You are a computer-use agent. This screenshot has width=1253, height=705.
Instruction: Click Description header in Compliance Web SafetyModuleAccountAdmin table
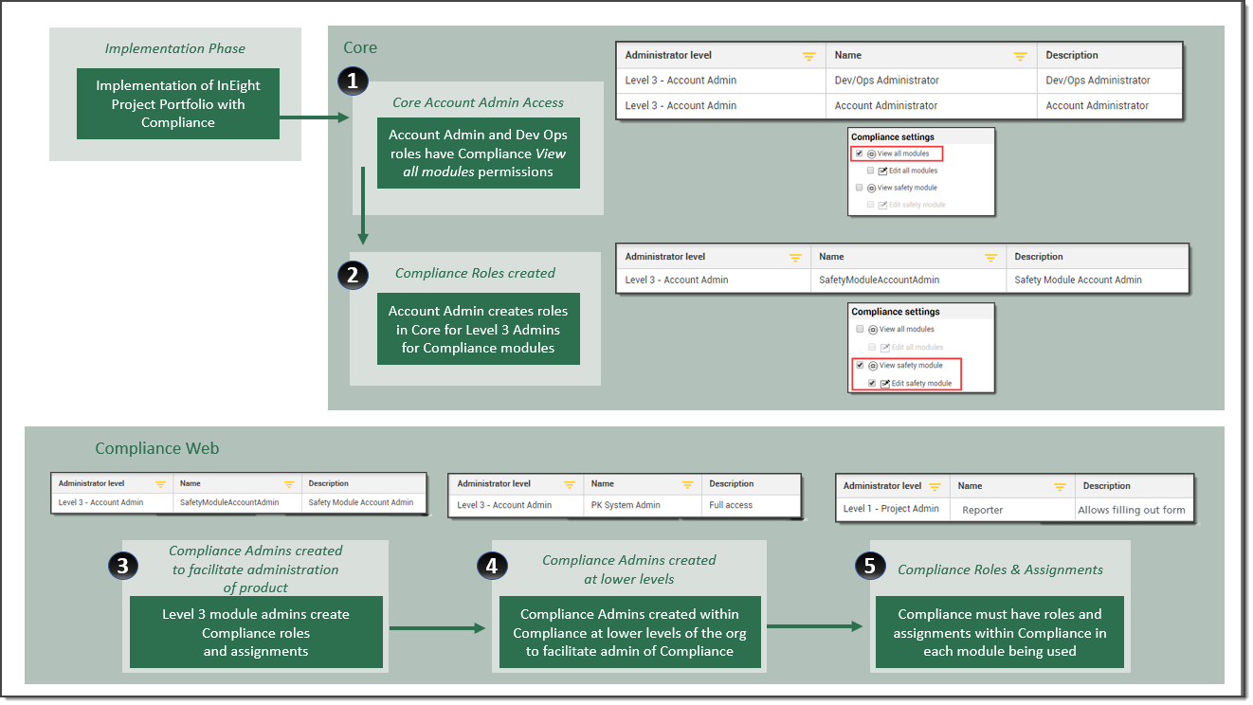(329, 484)
